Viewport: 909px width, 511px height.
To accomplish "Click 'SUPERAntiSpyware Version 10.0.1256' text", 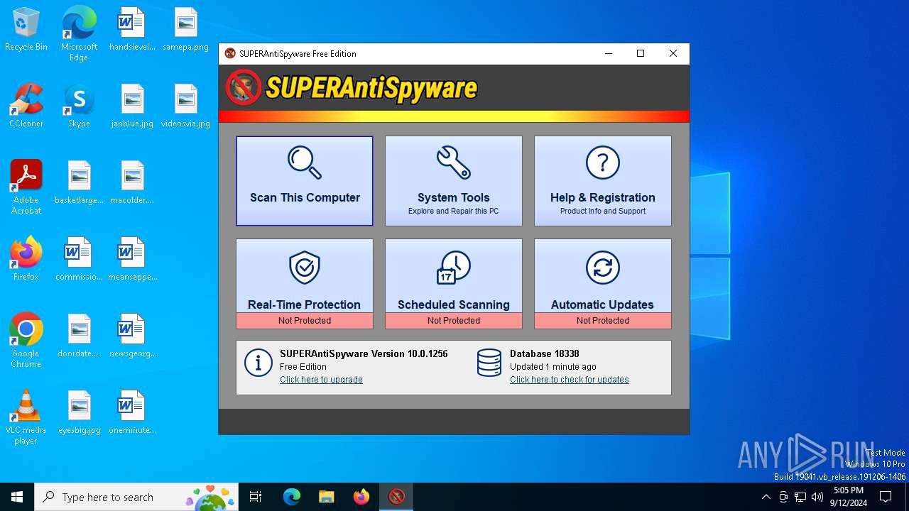I will pos(364,353).
